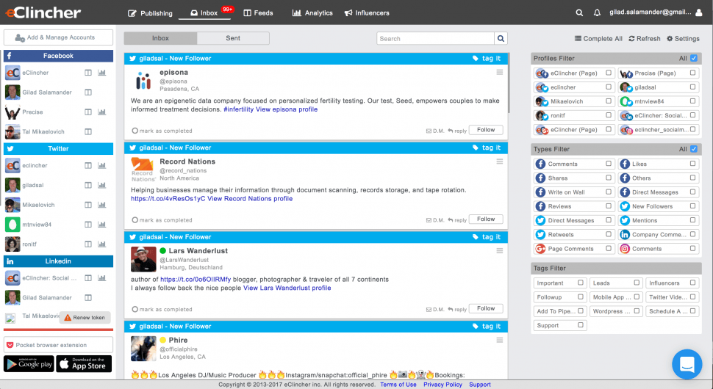Image resolution: width=713 pixels, height=389 pixels.
Task: Open analytics chart for Precise page
Action: click(x=102, y=112)
